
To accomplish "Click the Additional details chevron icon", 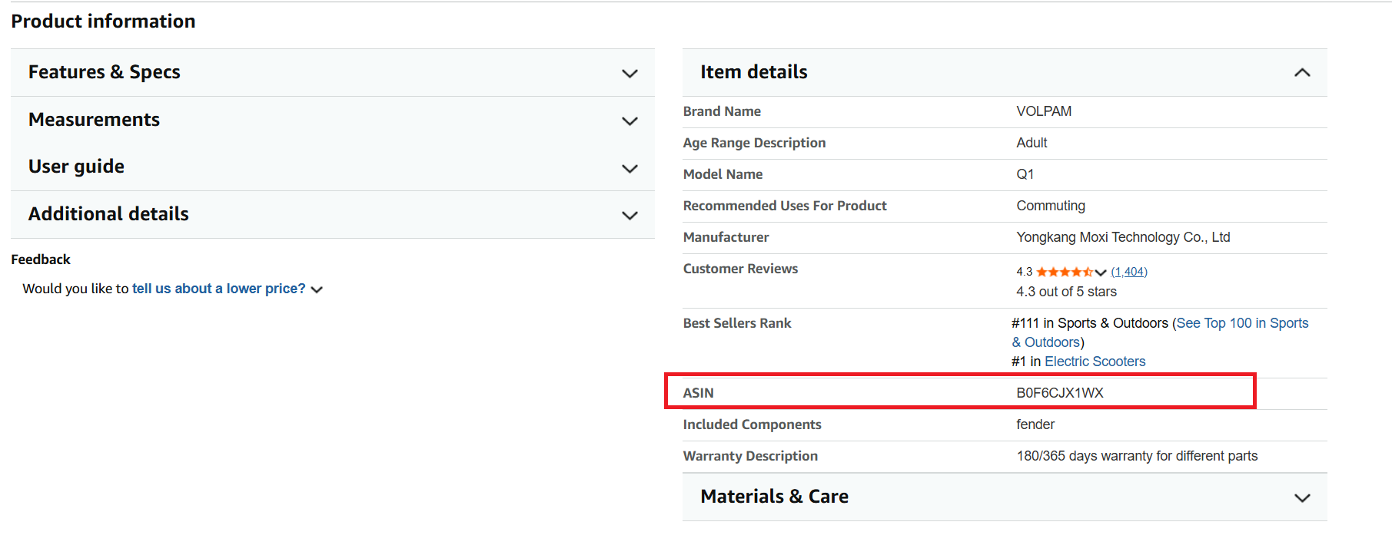I will pos(630,216).
